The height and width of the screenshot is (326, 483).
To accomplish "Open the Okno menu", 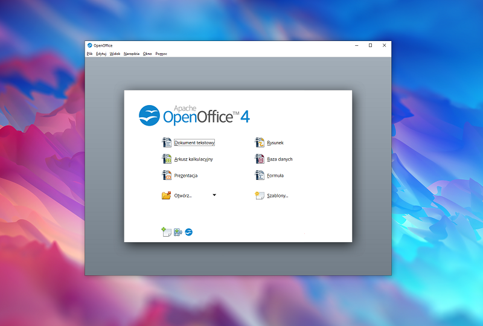I will click(147, 54).
